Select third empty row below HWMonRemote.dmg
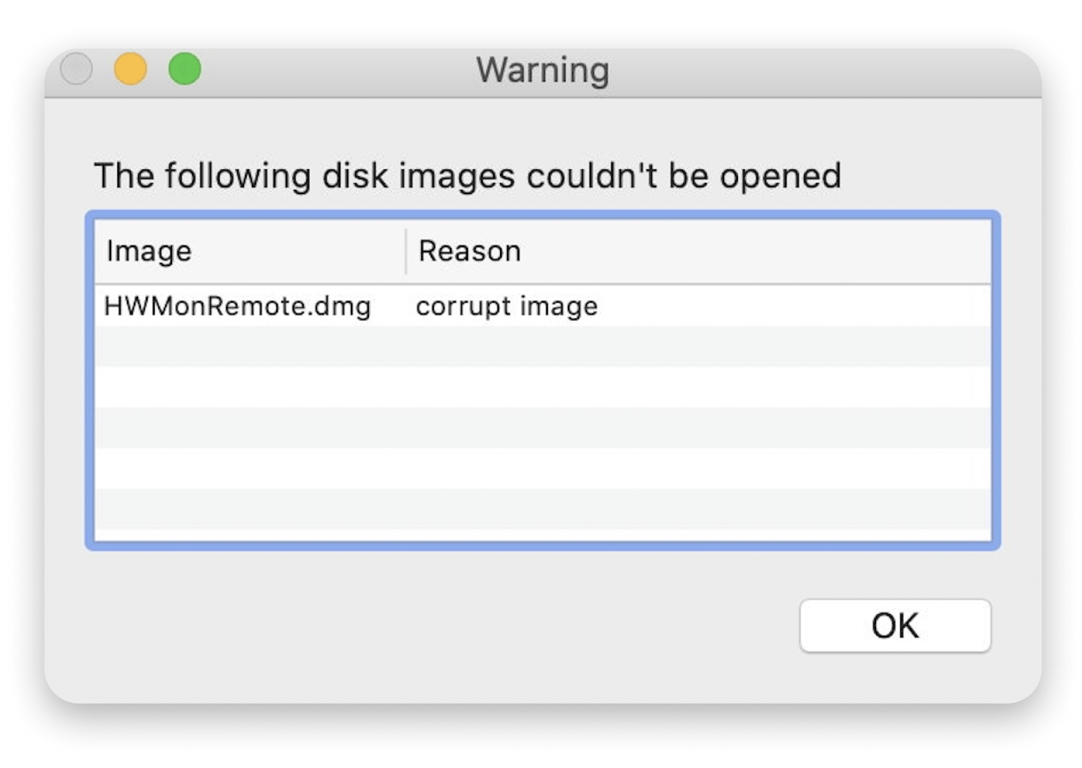The height and width of the screenshot is (768, 1082). 542,428
